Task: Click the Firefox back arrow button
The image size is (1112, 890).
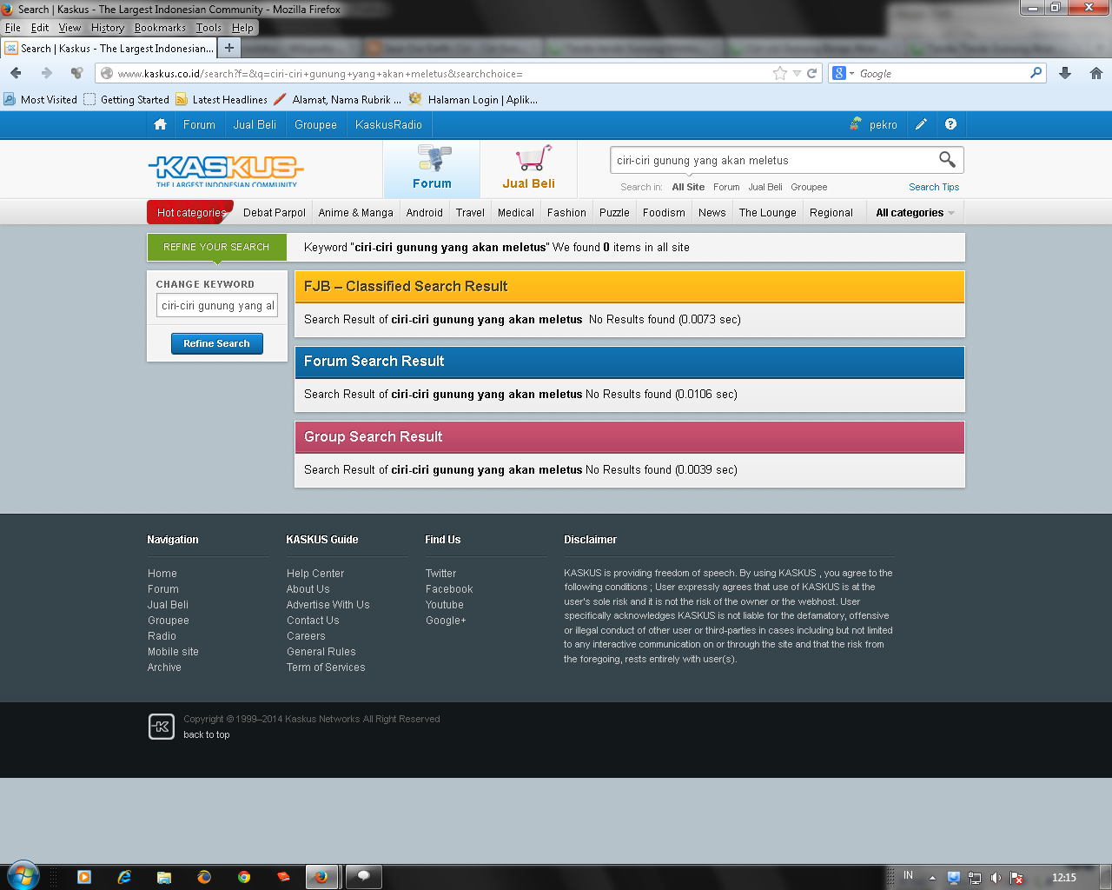Action: coord(16,73)
